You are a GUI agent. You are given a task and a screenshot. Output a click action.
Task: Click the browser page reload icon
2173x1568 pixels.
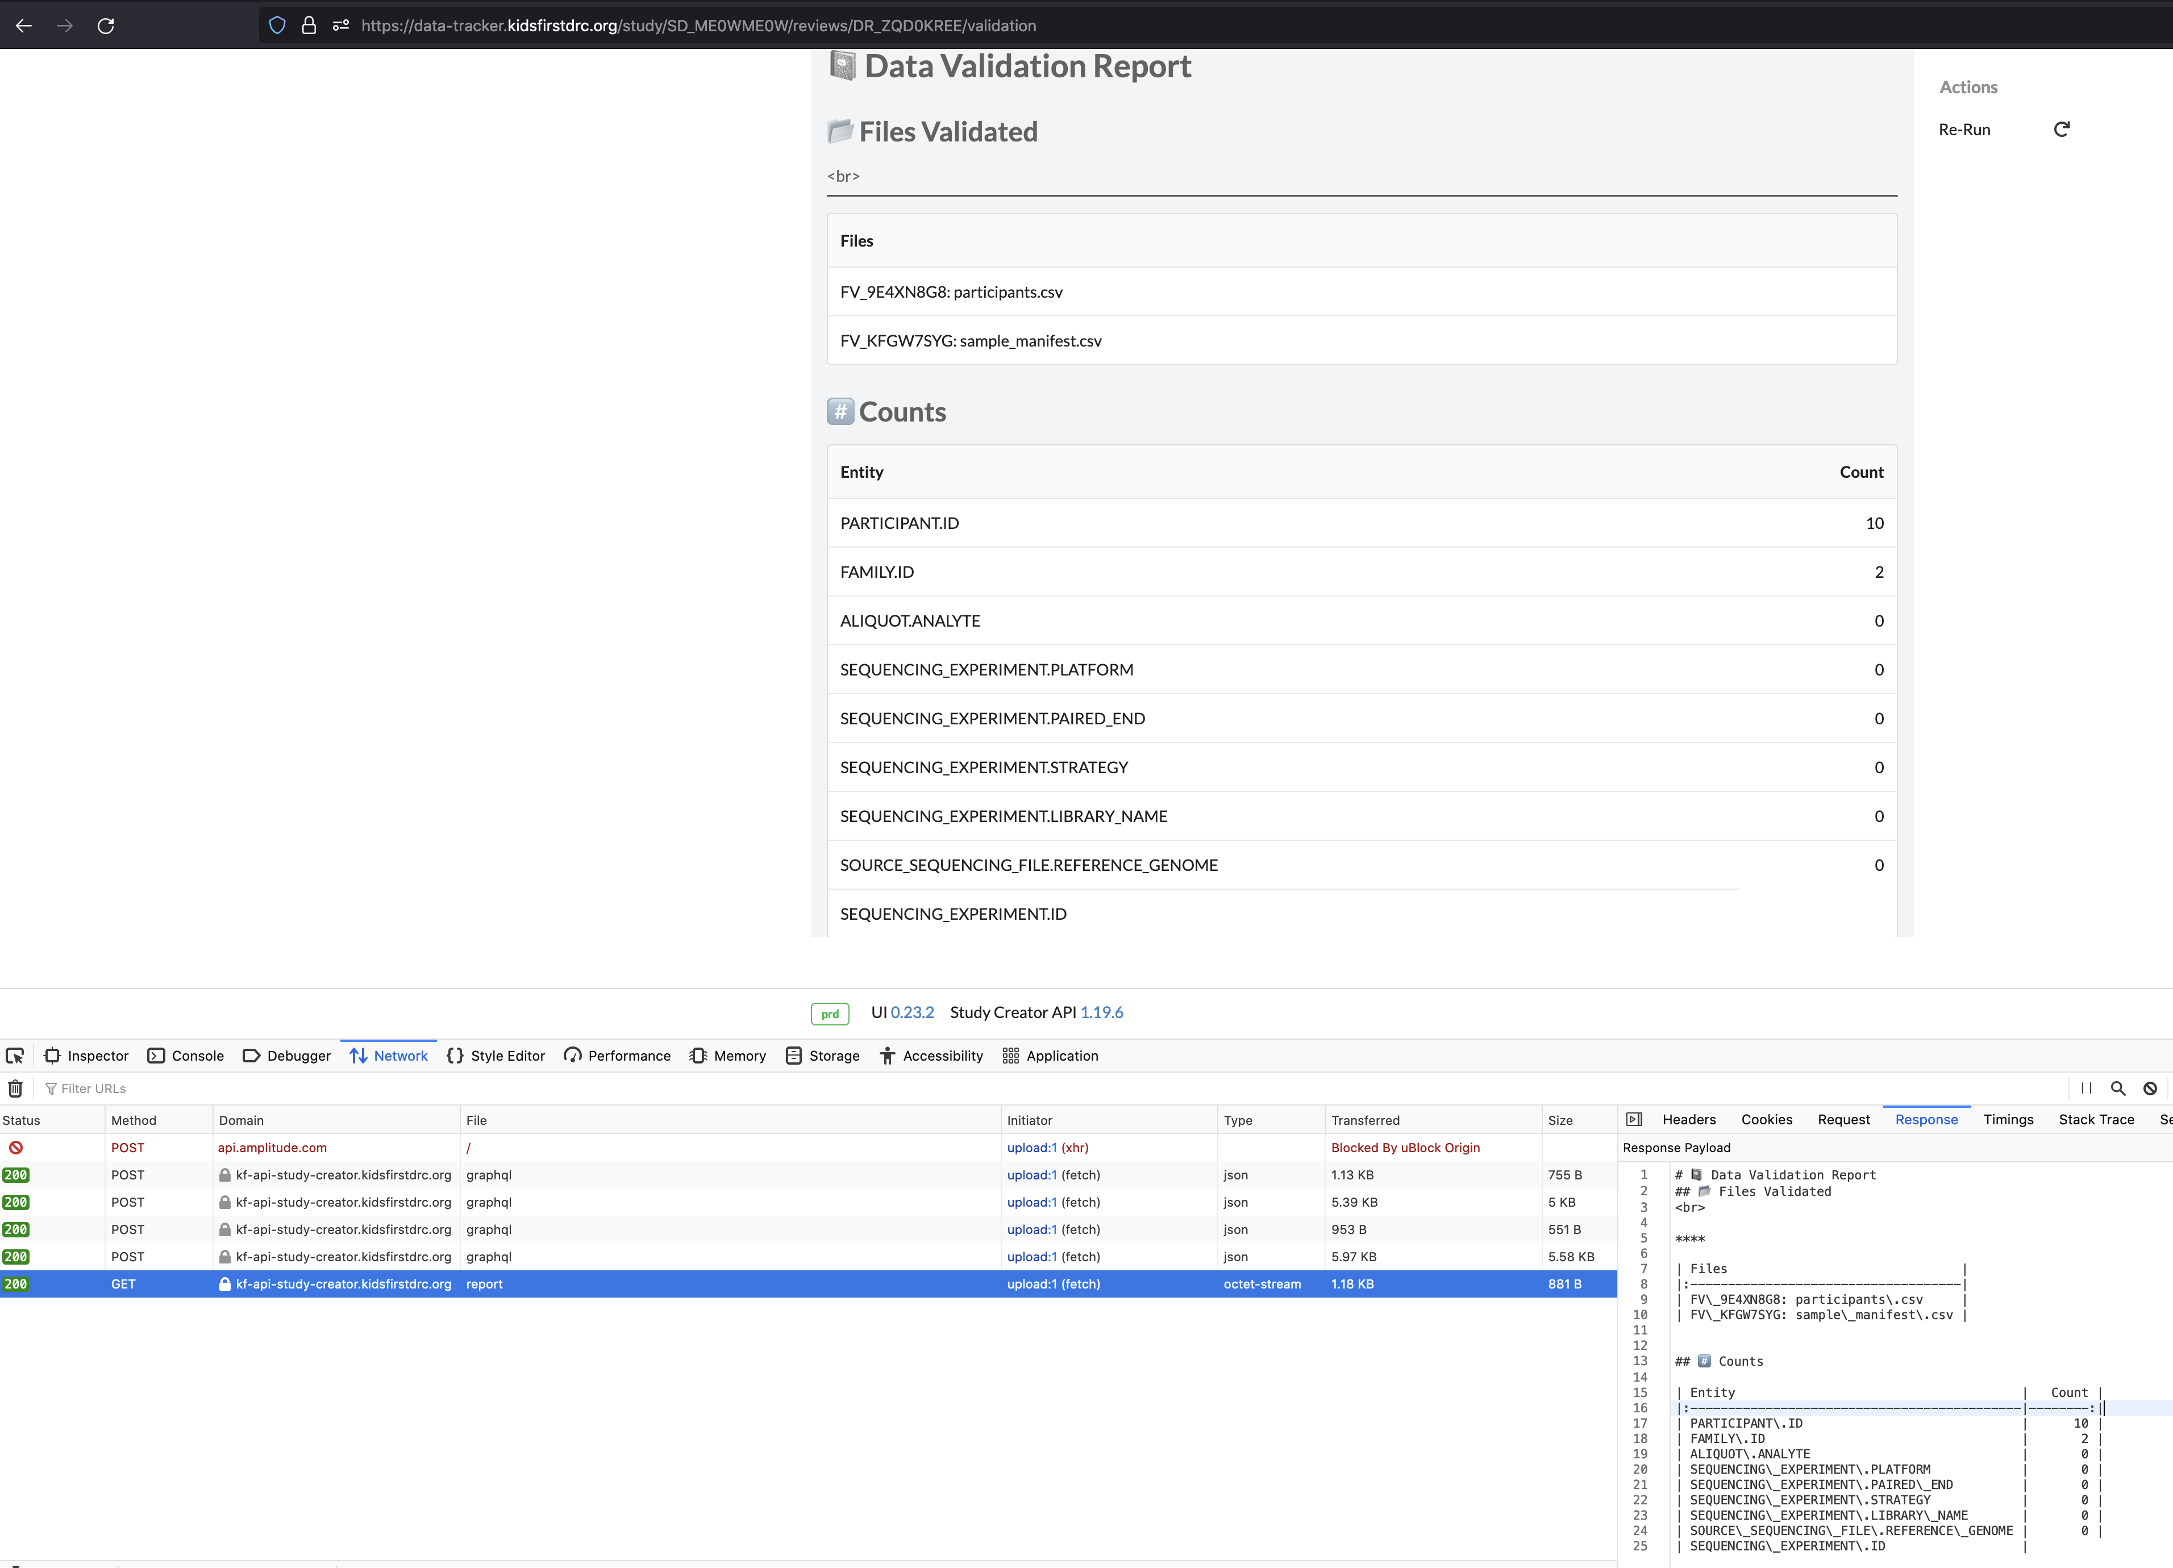[105, 26]
